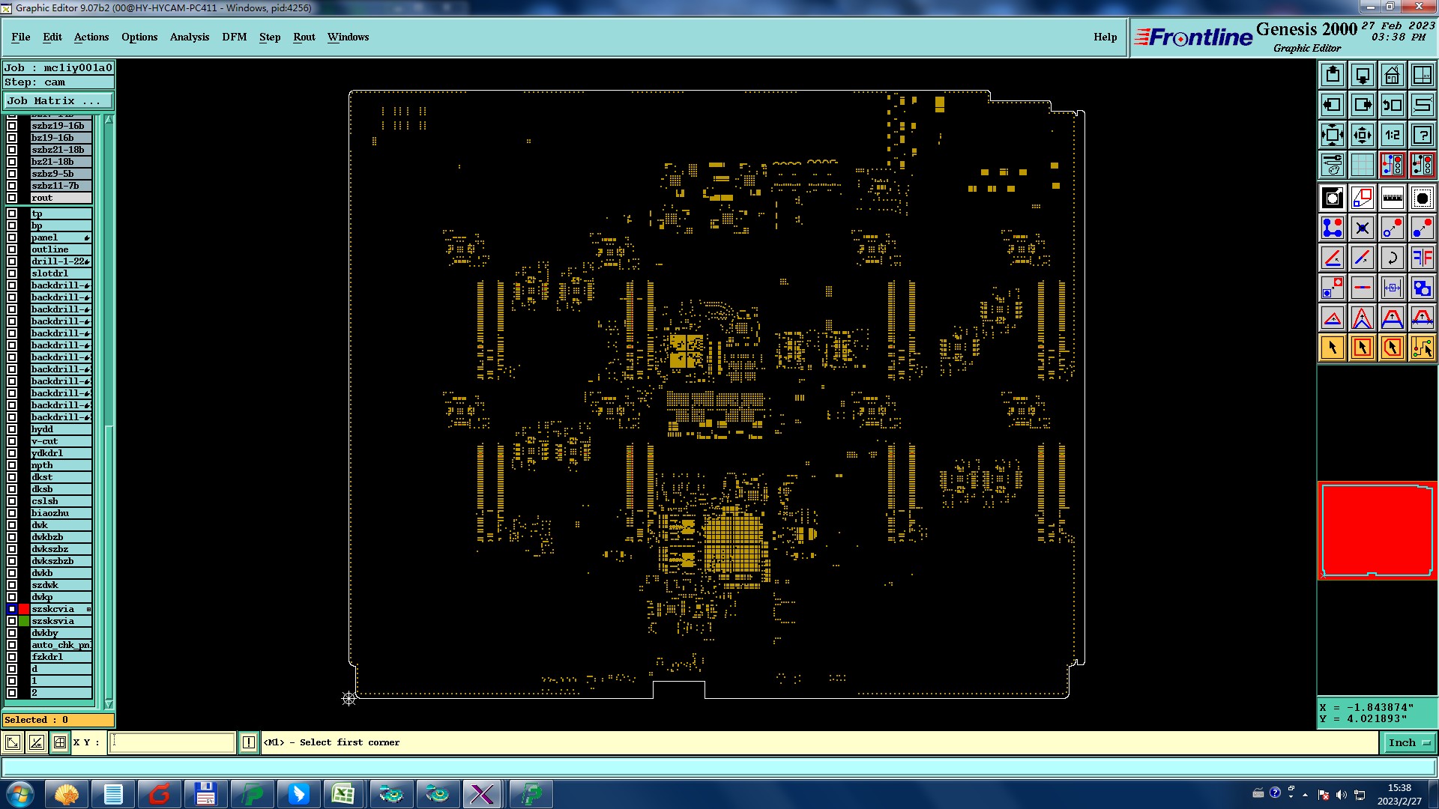Click the 1:2 scale icon
Image resolution: width=1439 pixels, height=809 pixels.
(1393, 135)
